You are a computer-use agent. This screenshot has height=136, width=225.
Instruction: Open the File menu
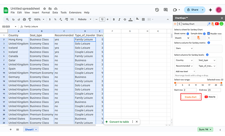pos(12,12)
